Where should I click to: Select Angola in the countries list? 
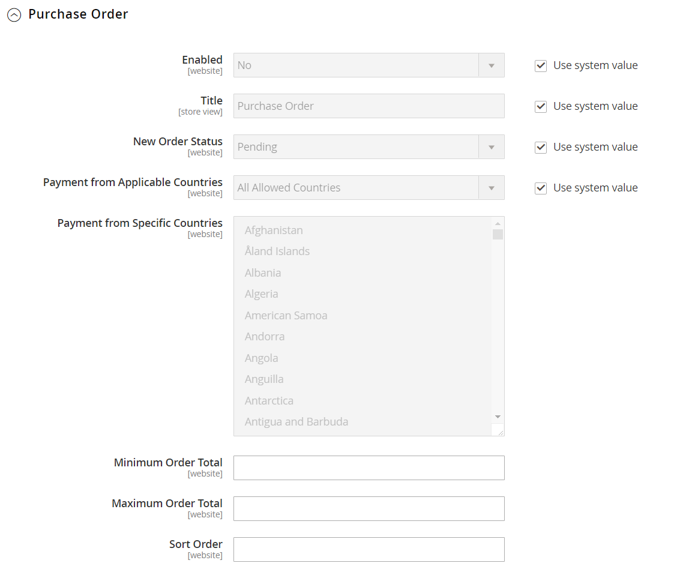point(363,358)
